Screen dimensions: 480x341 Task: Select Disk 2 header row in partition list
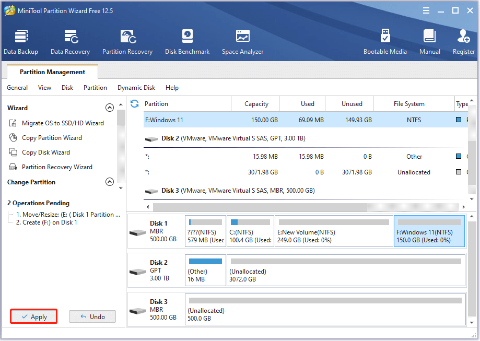[x=306, y=138]
